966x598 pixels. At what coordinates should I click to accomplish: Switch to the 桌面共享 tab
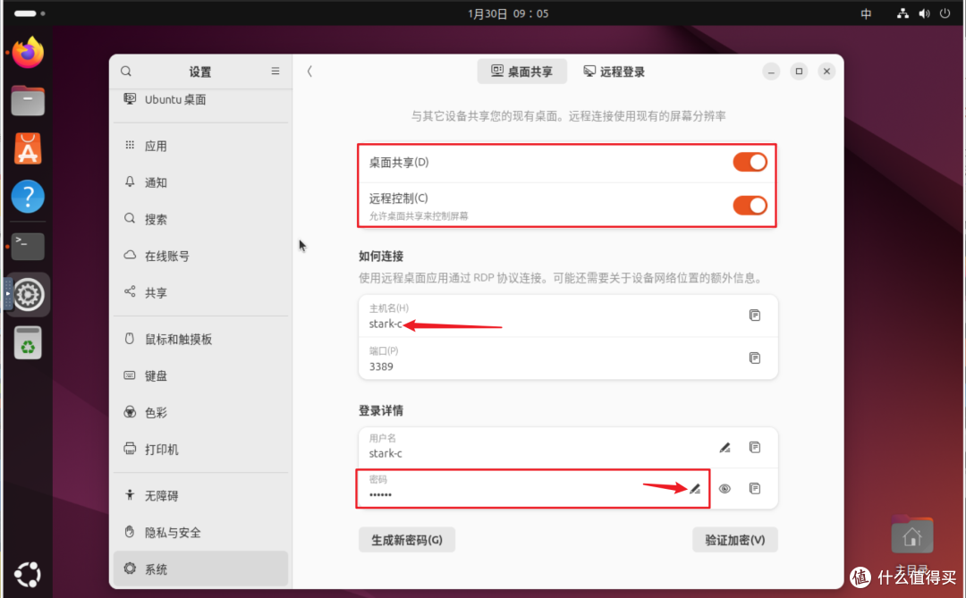(x=521, y=72)
